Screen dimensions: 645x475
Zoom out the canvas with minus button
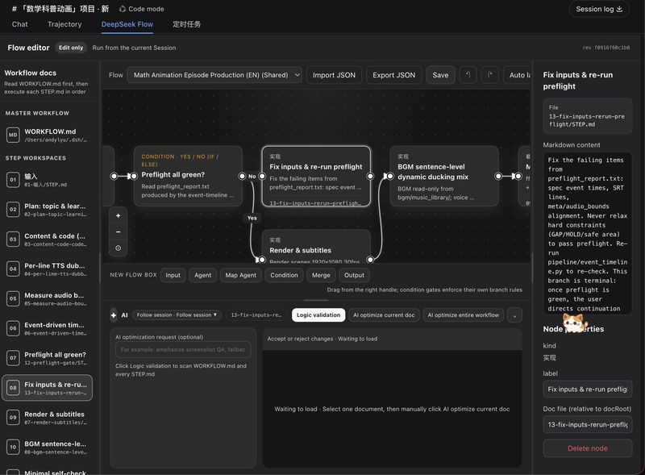click(118, 231)
